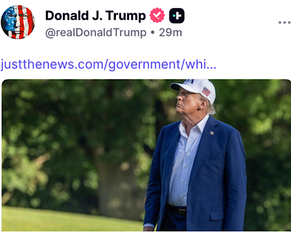The width and height of the screenshot is (291, 233).
Task: Visit the @realDonaldTrump handle link
Action: (96, 33)
